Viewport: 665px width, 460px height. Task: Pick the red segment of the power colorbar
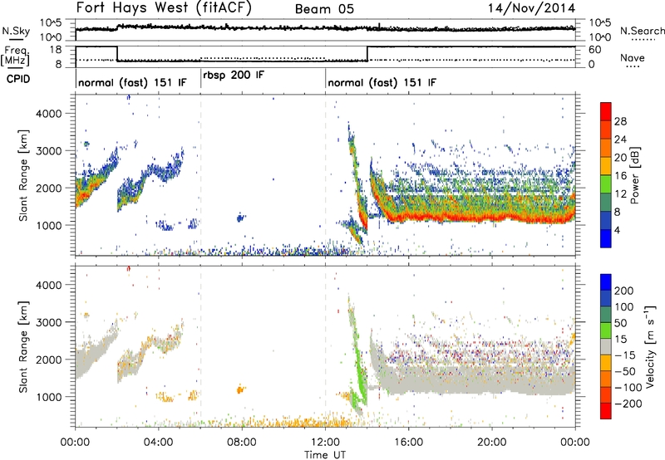click(x=606, y=111)
